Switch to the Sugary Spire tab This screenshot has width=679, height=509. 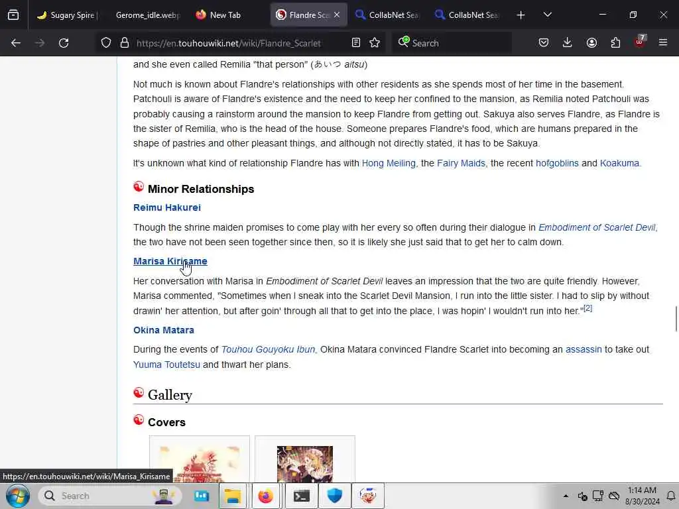(x=67, y=15)
